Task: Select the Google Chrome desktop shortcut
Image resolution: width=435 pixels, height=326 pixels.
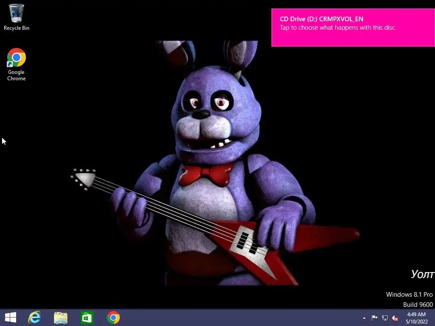Action: pos(17,65)
